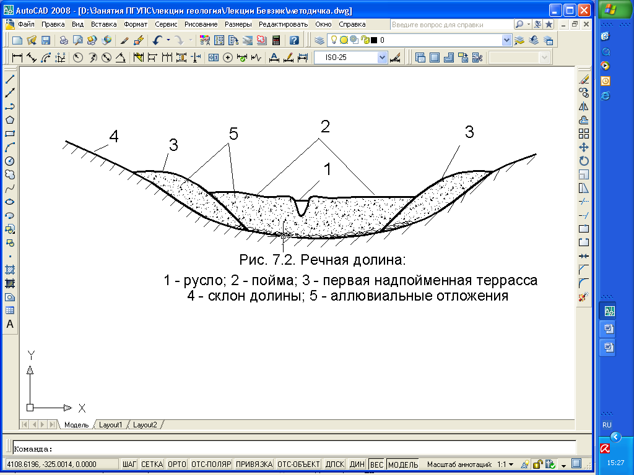Viewport: 634px width, 475px height.
Task: Click the Offset tool
Action: 583,120
